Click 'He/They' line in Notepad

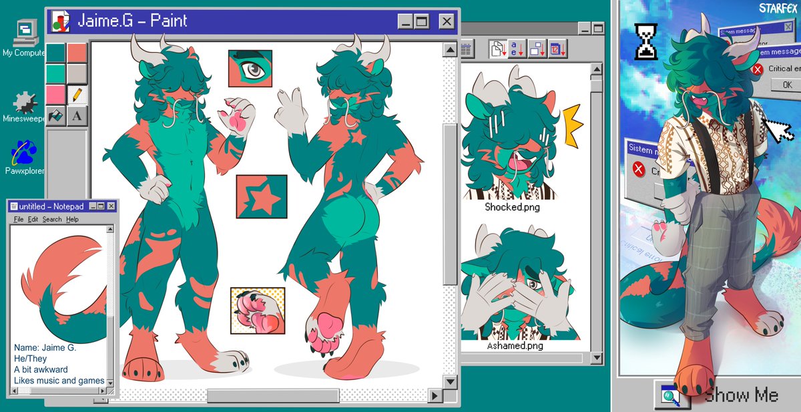[x=31, y=359]
